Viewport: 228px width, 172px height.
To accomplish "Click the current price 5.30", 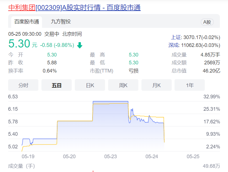I will (19, 44).
